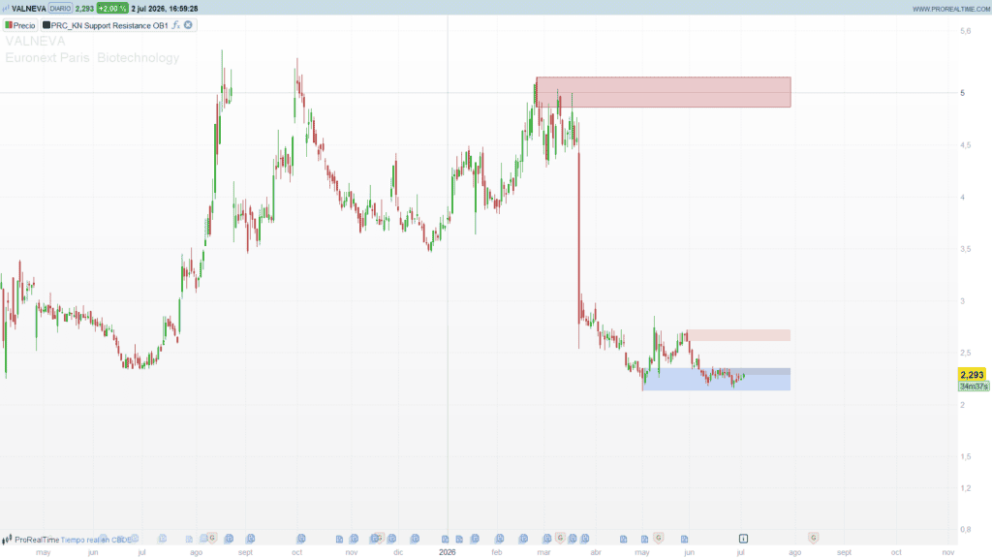This screenshot has height=558, width=992.
Task: Open the G event marker after 'may' 2026
Action: click(x=659, y=538)
